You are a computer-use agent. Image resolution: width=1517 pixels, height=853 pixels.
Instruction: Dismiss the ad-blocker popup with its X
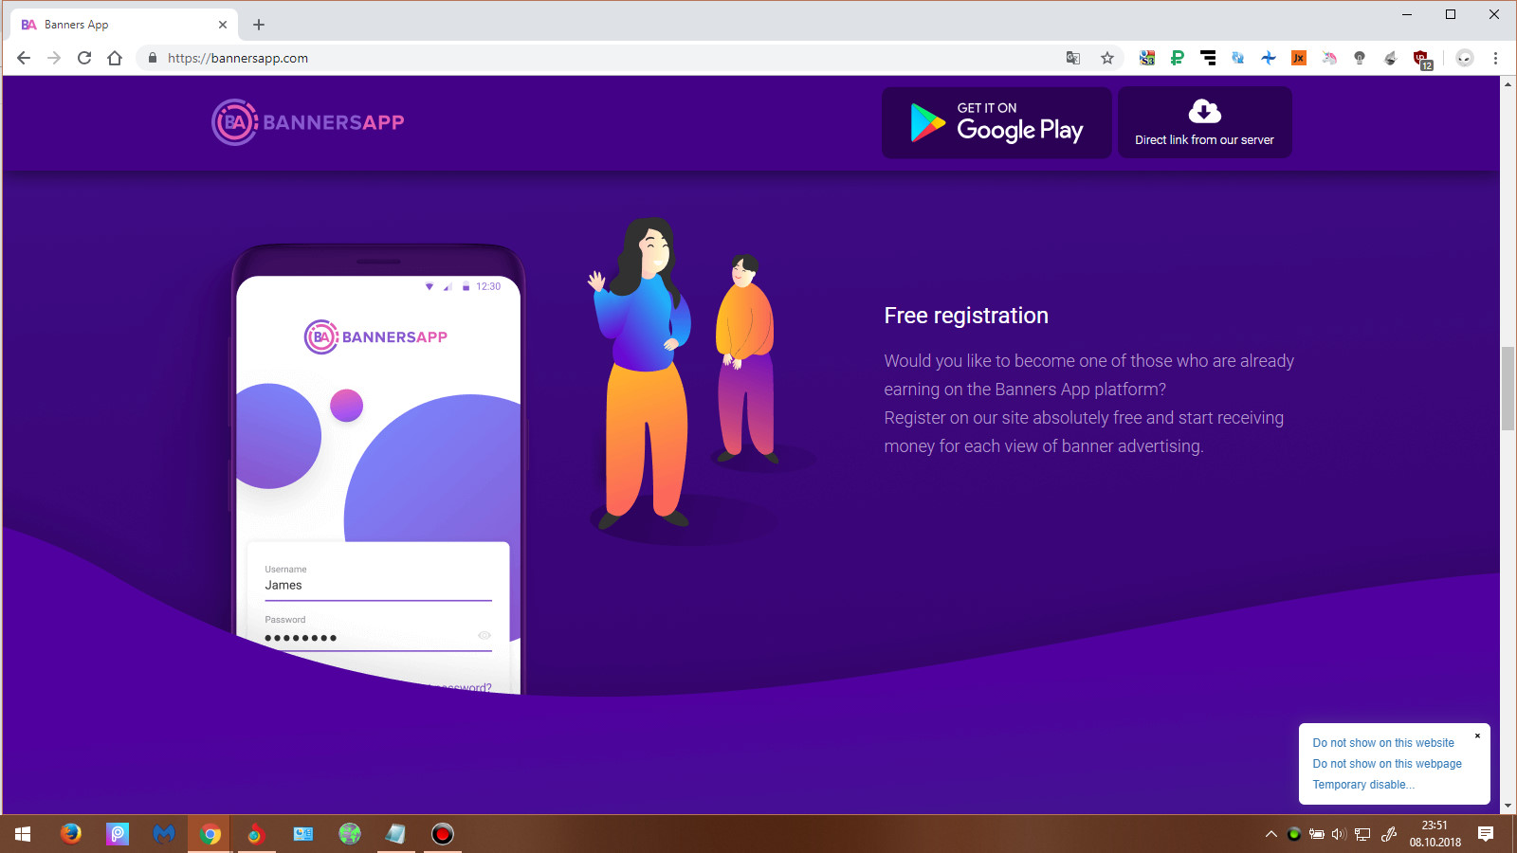(x=1477, y=735)
